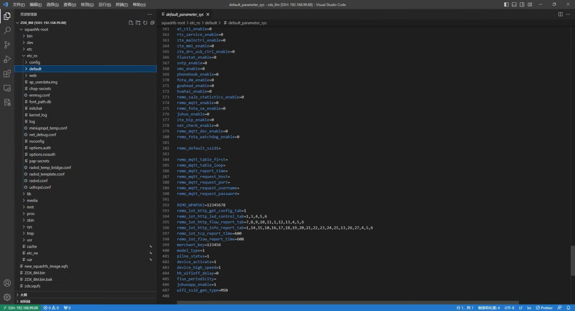The image size is (575, 311).
Task: Expand the web folder
Action: [x=85, y=75]
